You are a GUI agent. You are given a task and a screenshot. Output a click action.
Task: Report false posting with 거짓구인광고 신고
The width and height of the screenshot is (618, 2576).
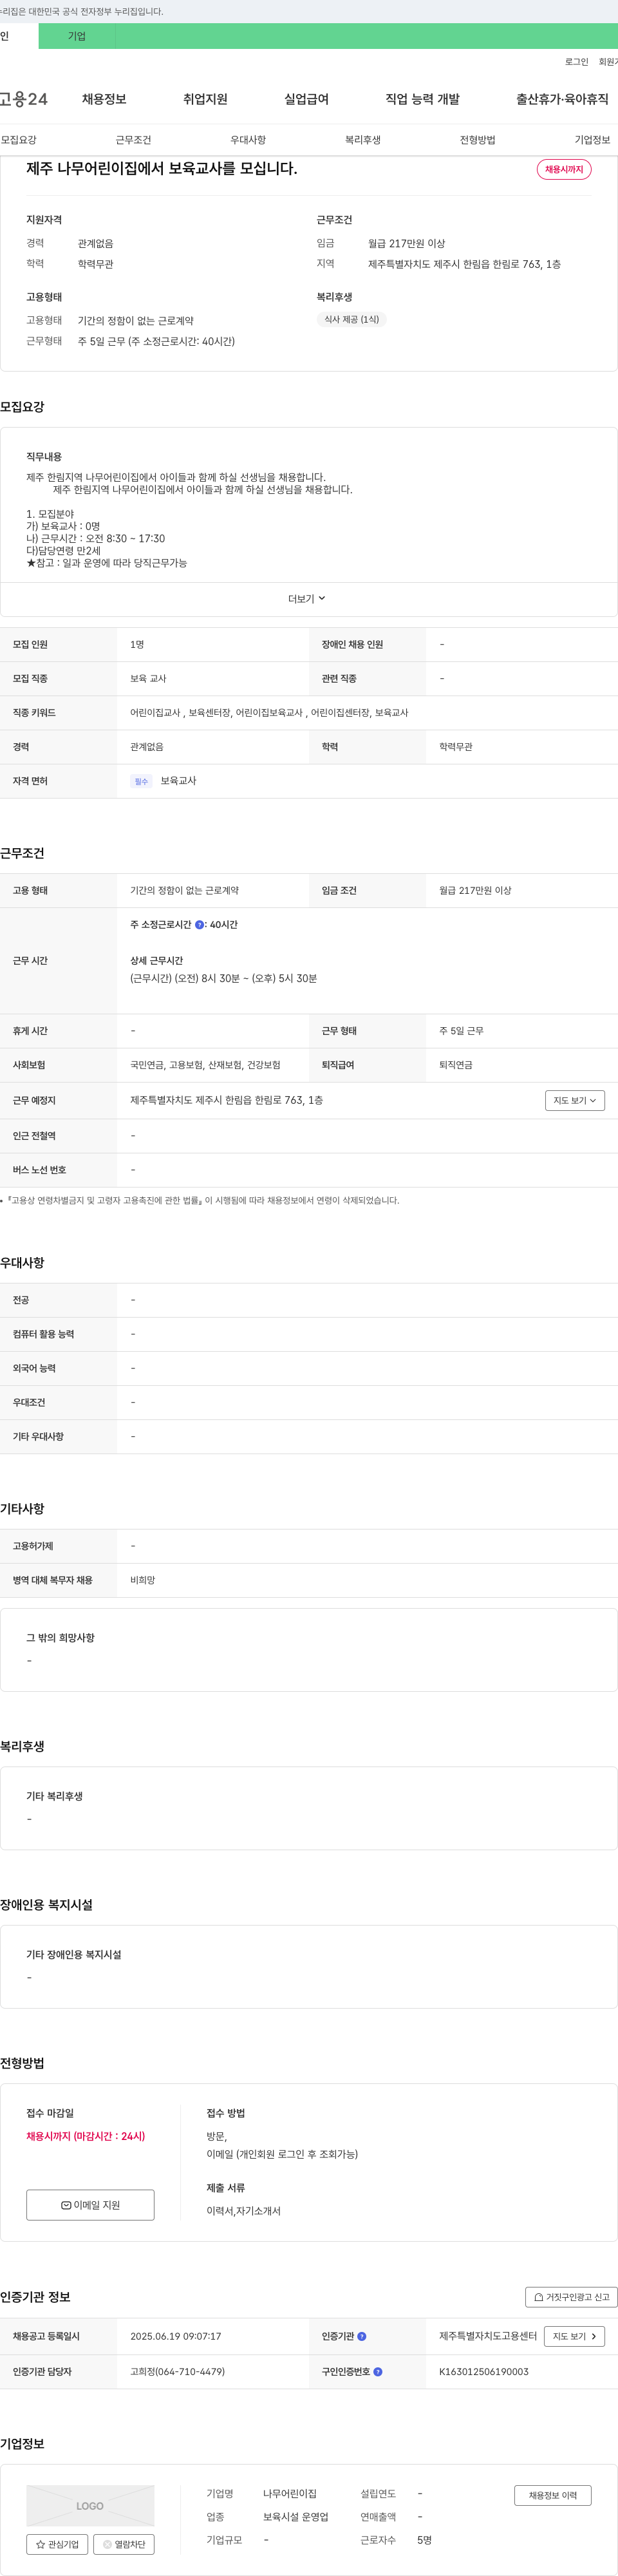click(571, 2297)
